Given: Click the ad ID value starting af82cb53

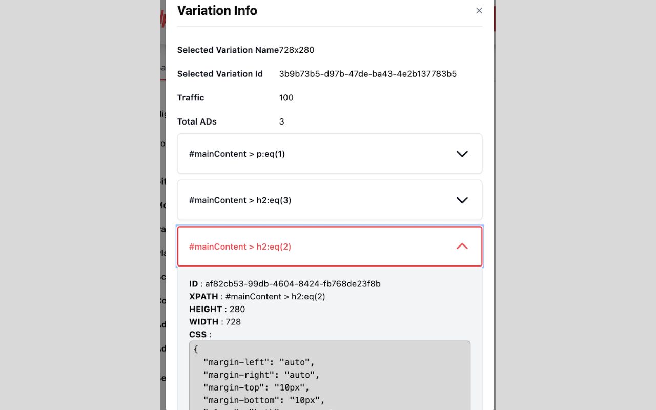Looking at the screenshot, I should [293, 284].
